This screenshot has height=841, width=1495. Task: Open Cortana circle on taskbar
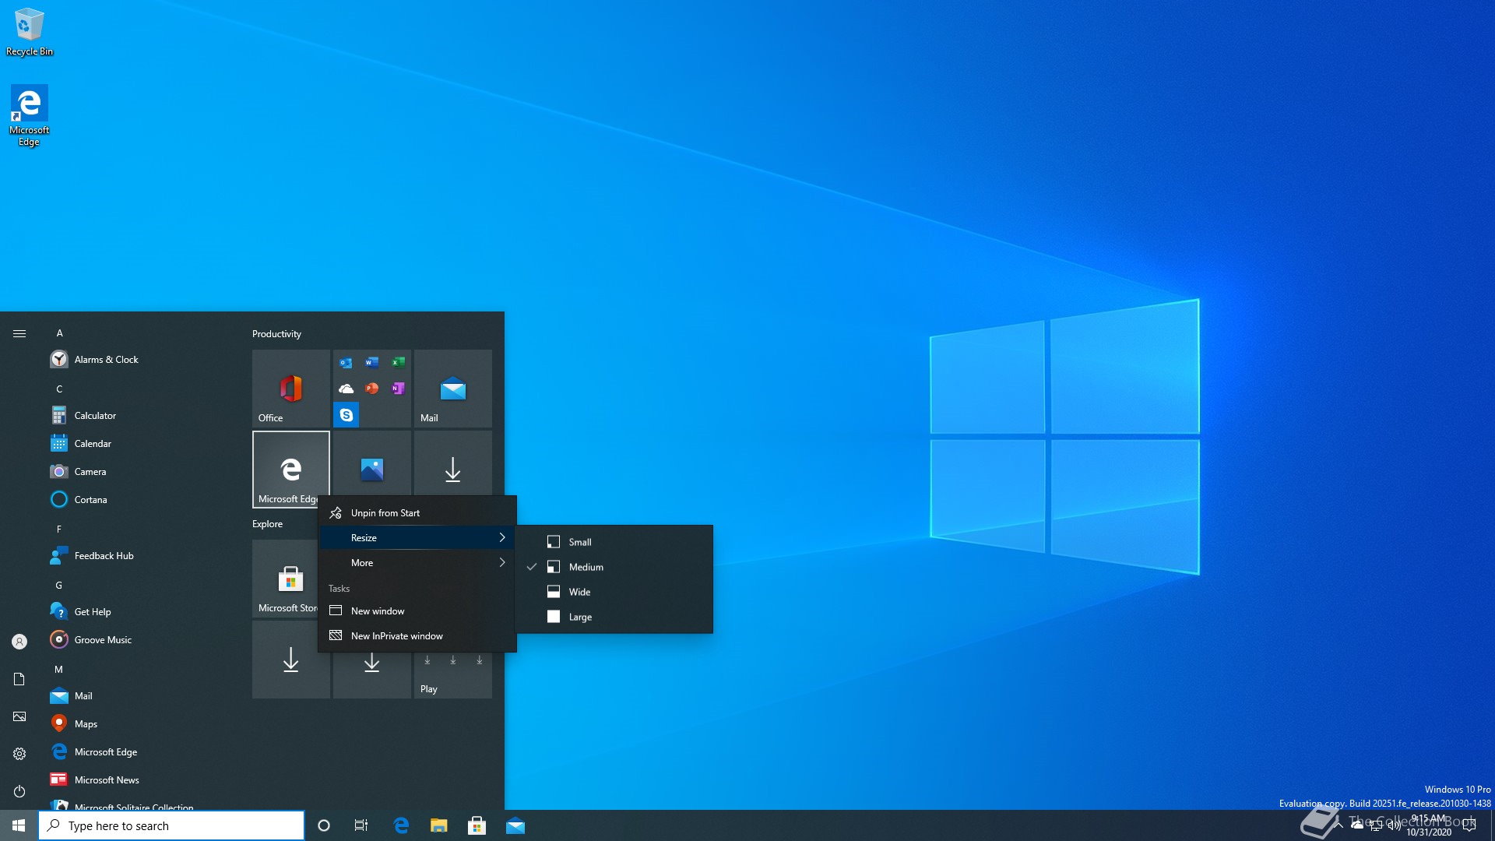point(324,825)
